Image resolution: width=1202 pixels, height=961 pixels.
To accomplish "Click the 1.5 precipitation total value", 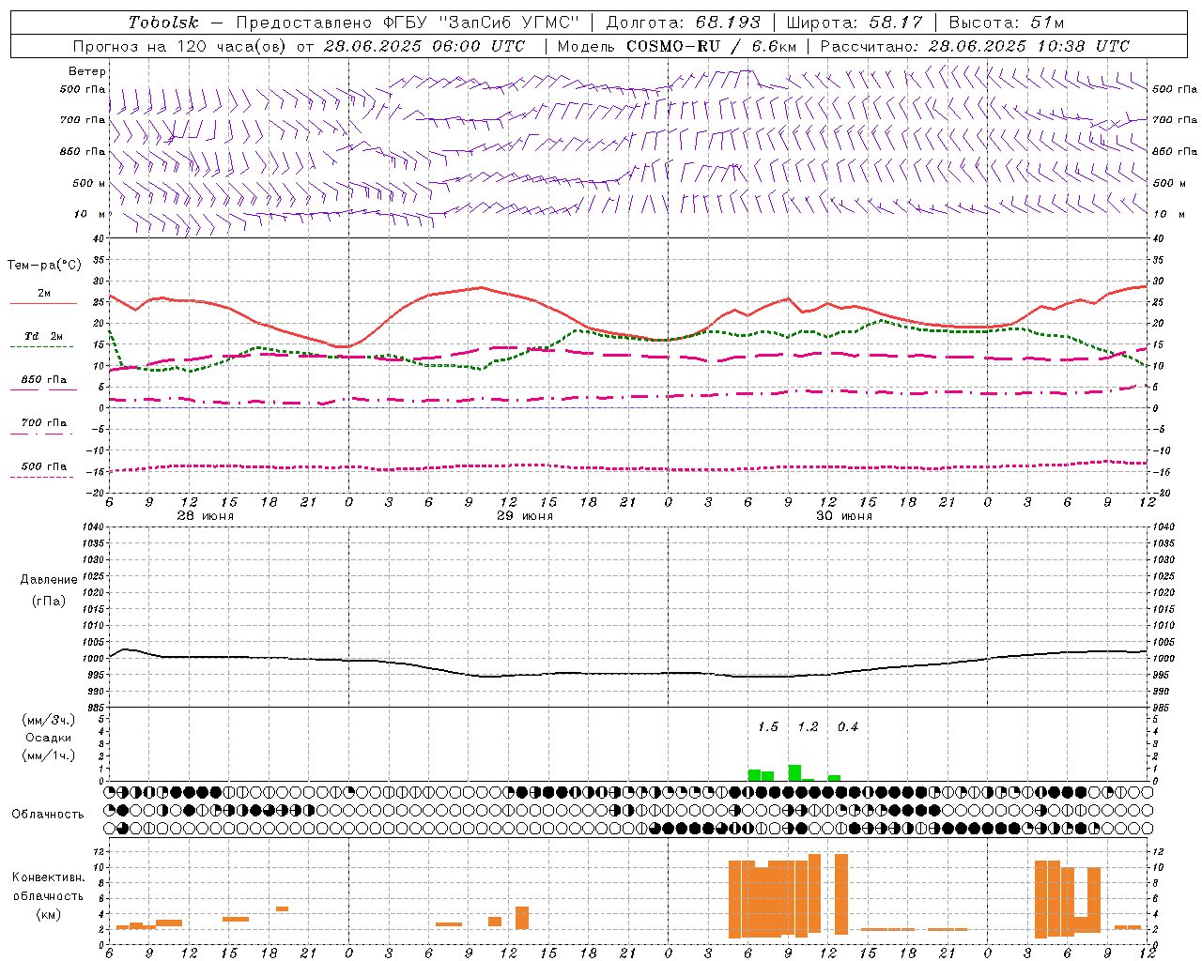I will (x=768, y=727).
